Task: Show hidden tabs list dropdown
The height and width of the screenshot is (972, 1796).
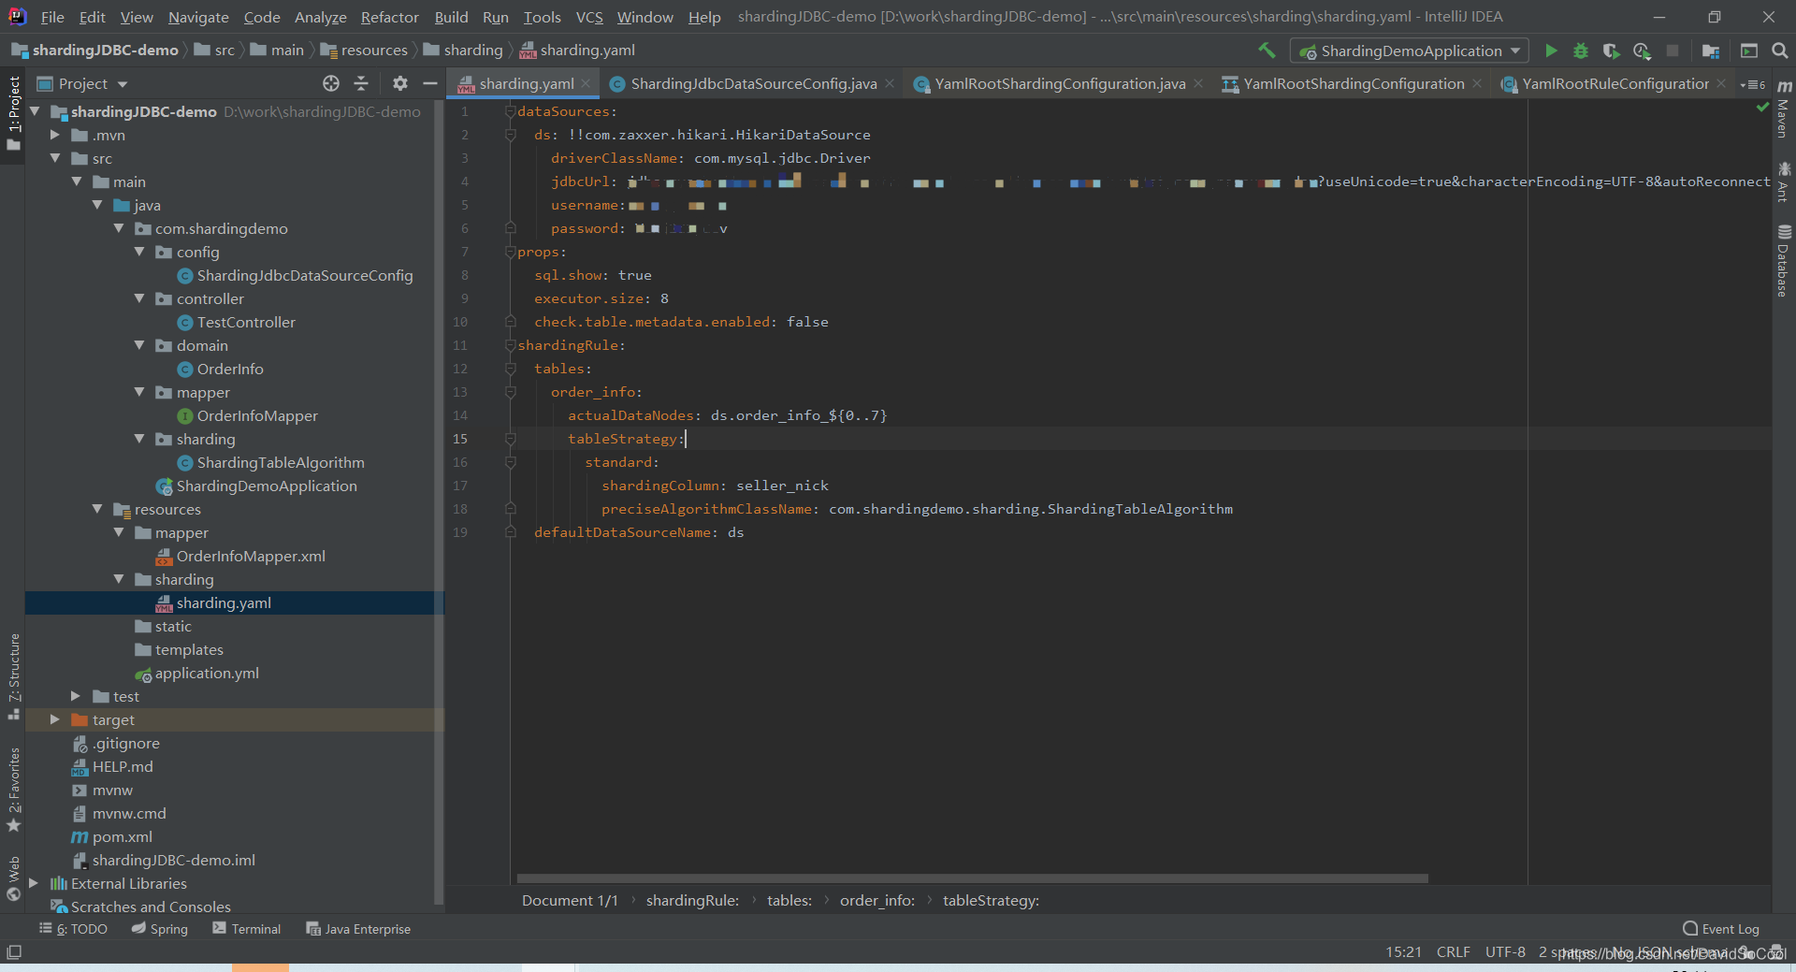Action: click(1753, 84)
